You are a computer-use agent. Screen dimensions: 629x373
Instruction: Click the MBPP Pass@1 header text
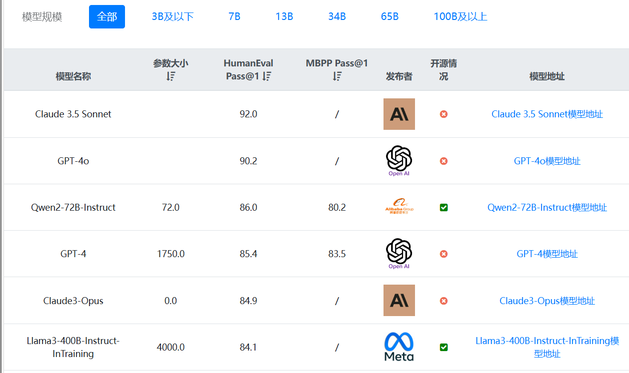337,63
